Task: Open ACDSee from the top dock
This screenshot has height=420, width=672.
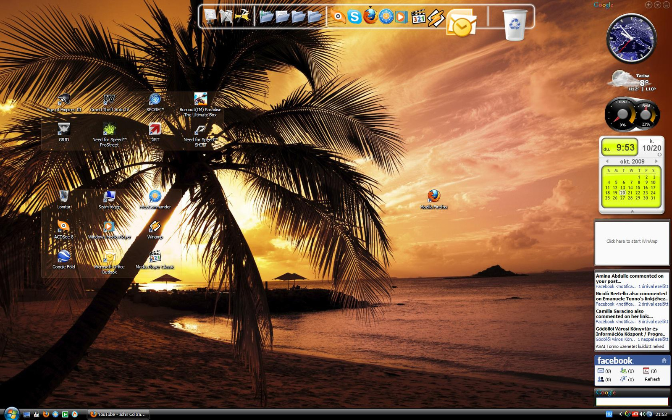Action: tap(338, 17)
